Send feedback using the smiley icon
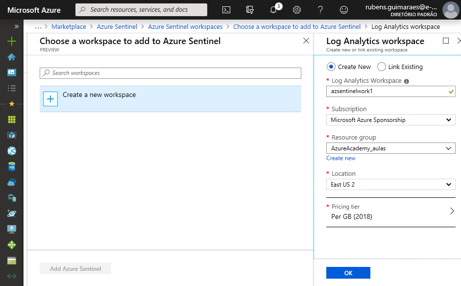 (x=344, y=10)
